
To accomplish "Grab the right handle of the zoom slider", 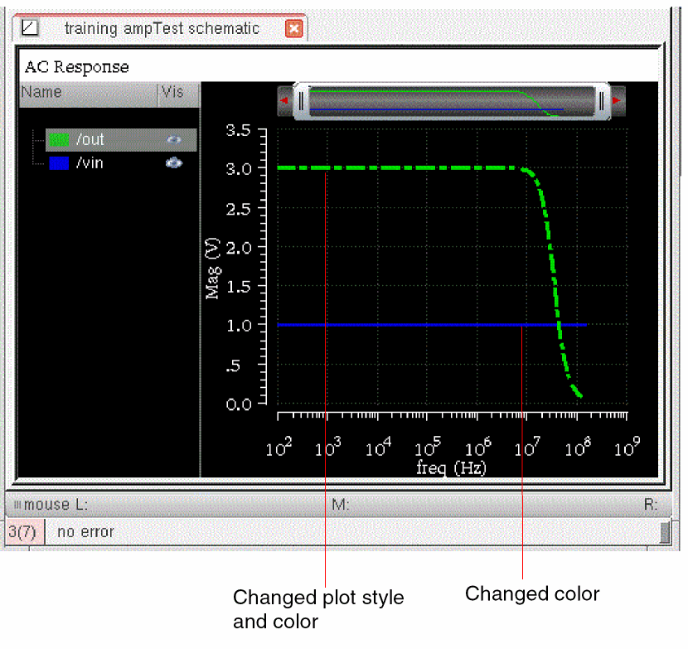I will [602, 101].
